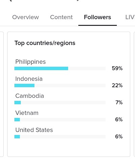Click the United States country label
Viewport: 135px width, 168px height.
(34, 130)
